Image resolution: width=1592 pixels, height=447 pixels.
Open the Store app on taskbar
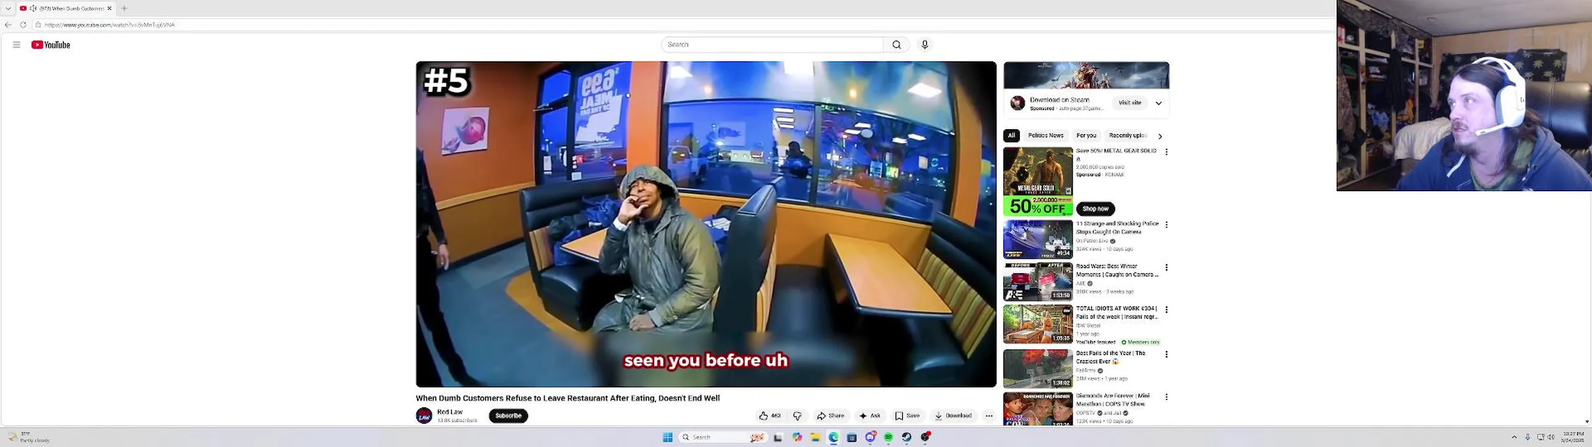852,437
